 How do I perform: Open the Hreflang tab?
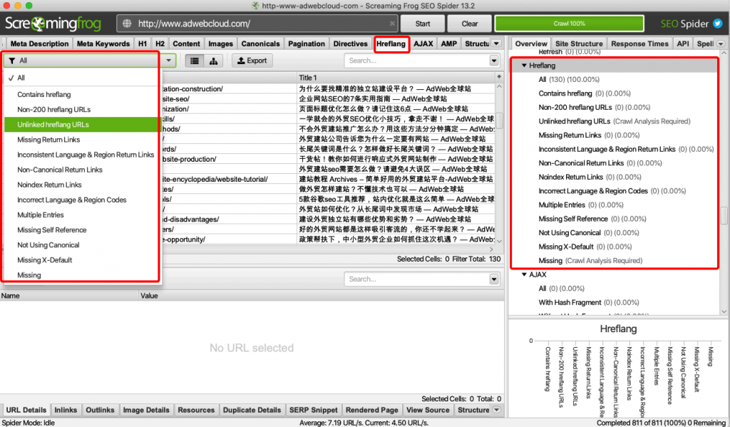click(391, 43)
